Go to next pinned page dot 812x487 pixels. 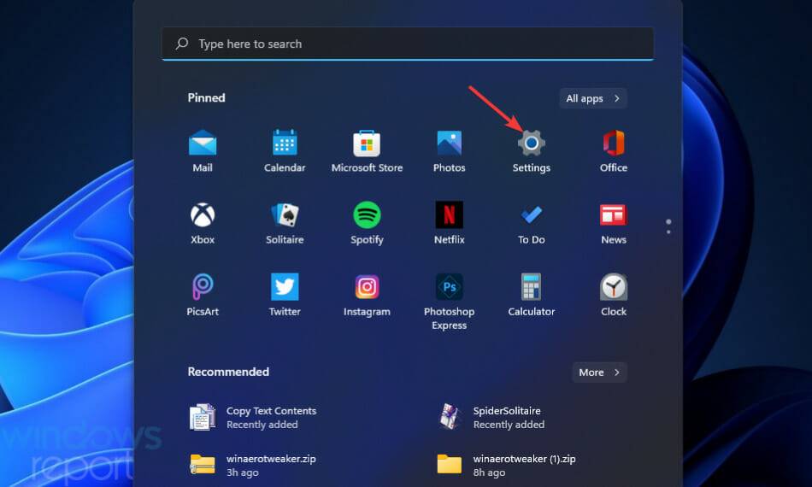coord(668,232)
